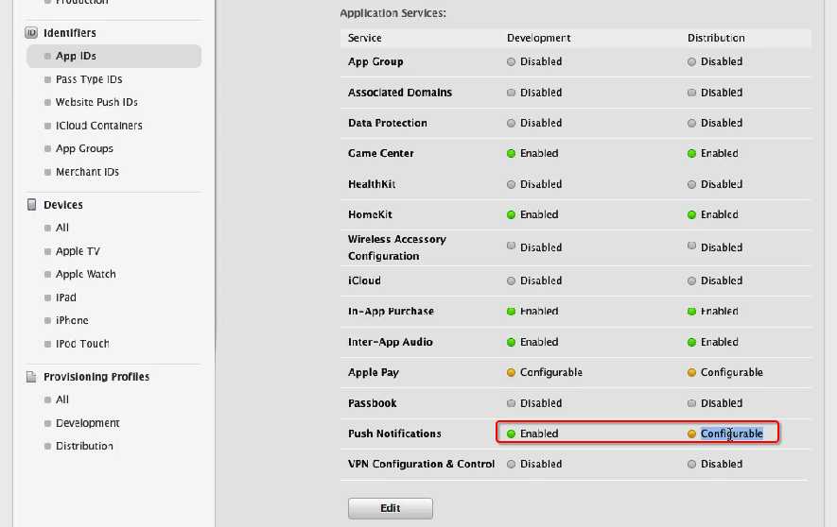Click gray status dot for App Group Development

pyautogui.click(x=511, y=62)
